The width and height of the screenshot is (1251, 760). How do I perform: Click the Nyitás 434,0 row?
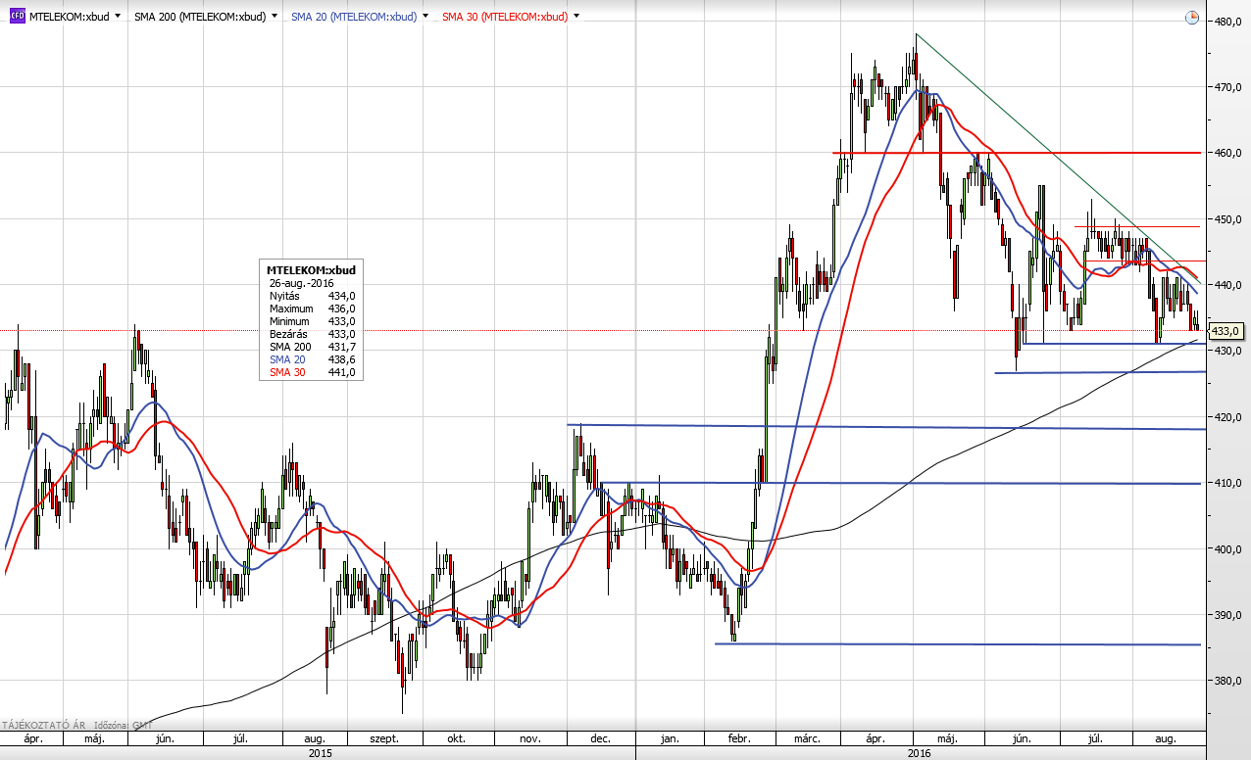tap(311, 296)
